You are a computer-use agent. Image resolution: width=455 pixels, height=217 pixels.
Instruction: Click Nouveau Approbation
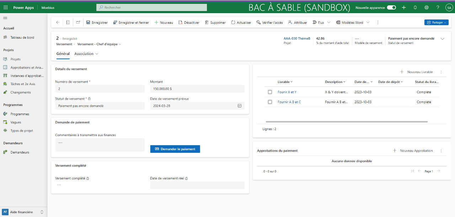(x=413, y=151)
